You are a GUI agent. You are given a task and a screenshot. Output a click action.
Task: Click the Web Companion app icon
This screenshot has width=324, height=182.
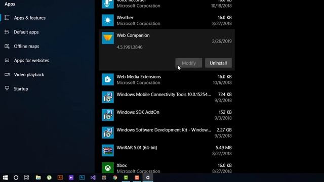[x=108, y=38]
